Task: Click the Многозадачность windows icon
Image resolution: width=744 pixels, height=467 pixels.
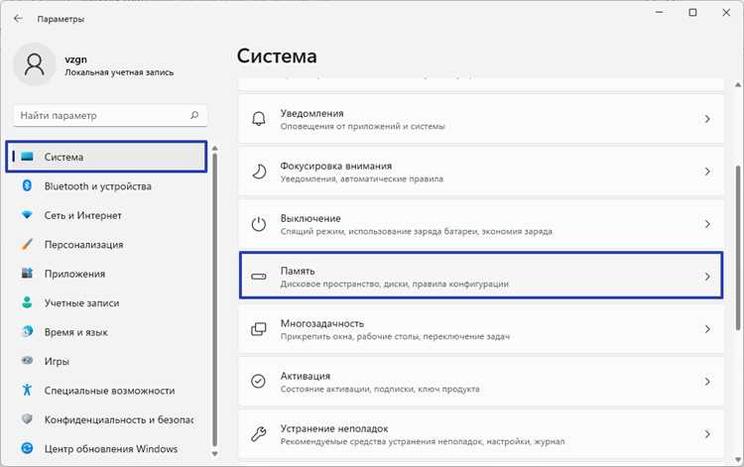Action: pos(259,329)
